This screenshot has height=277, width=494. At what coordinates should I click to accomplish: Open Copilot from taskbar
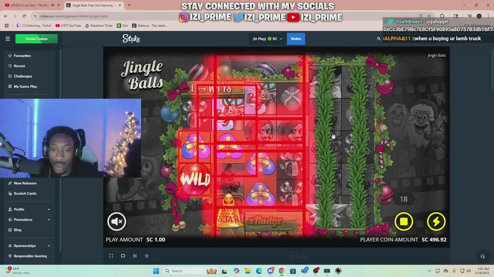pyautogui.click(x=236, y=271)
